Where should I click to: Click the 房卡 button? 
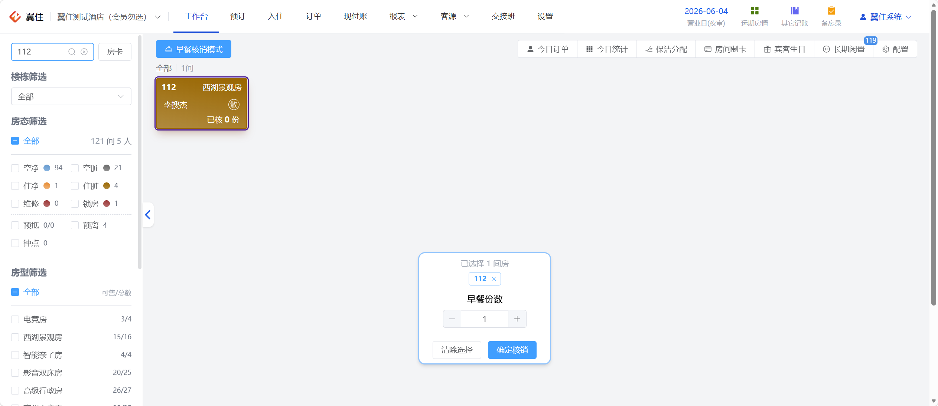pos(115,52)
